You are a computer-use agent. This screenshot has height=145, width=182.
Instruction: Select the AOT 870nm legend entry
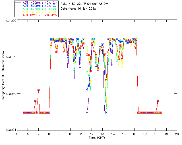click(36, 12)
